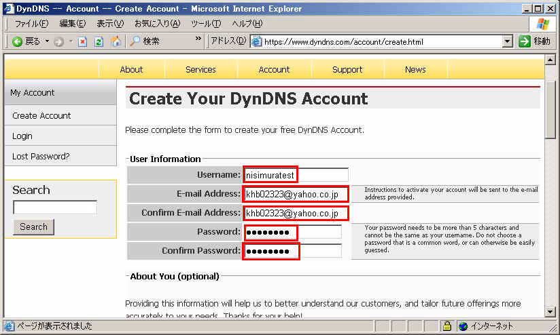Click the インターネット zone globe icon

tap(463, 326)
